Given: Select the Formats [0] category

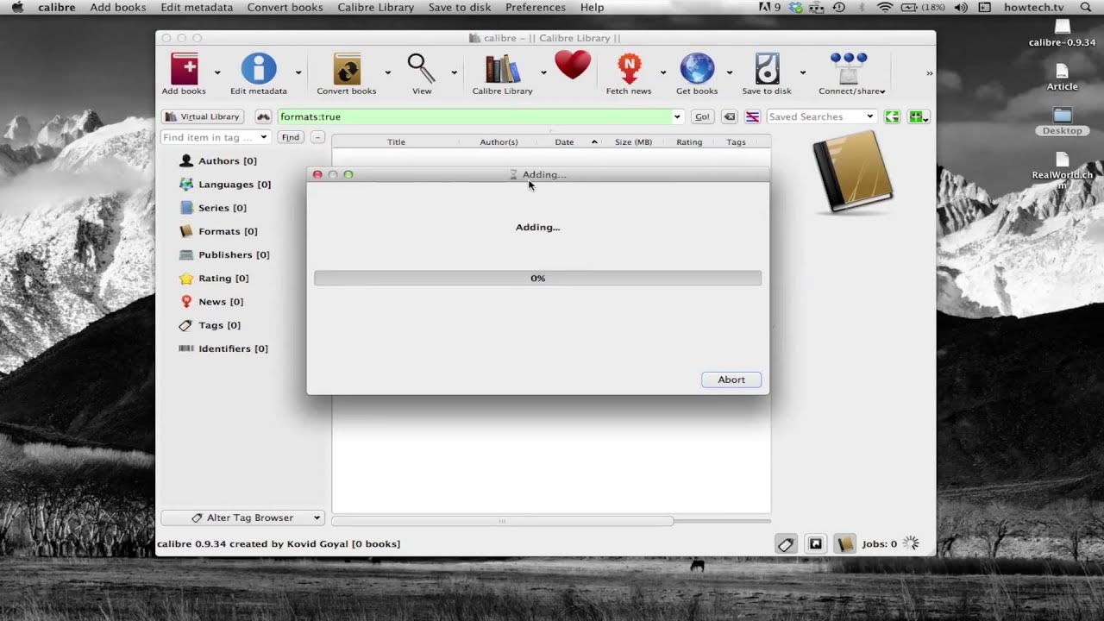Looking at the screenshot, I should click(x=217, y=231).
